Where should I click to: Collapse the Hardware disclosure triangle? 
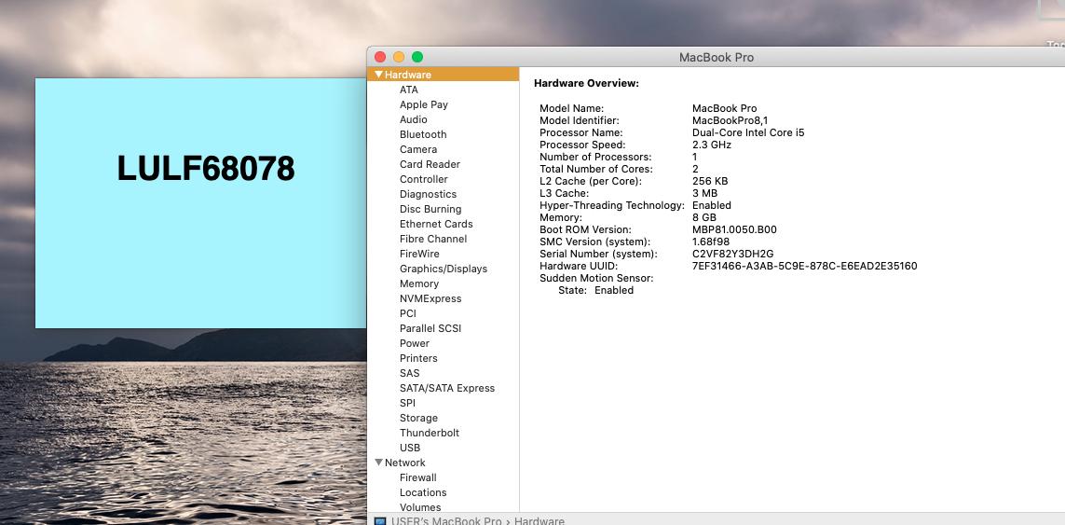coord(379,75)
